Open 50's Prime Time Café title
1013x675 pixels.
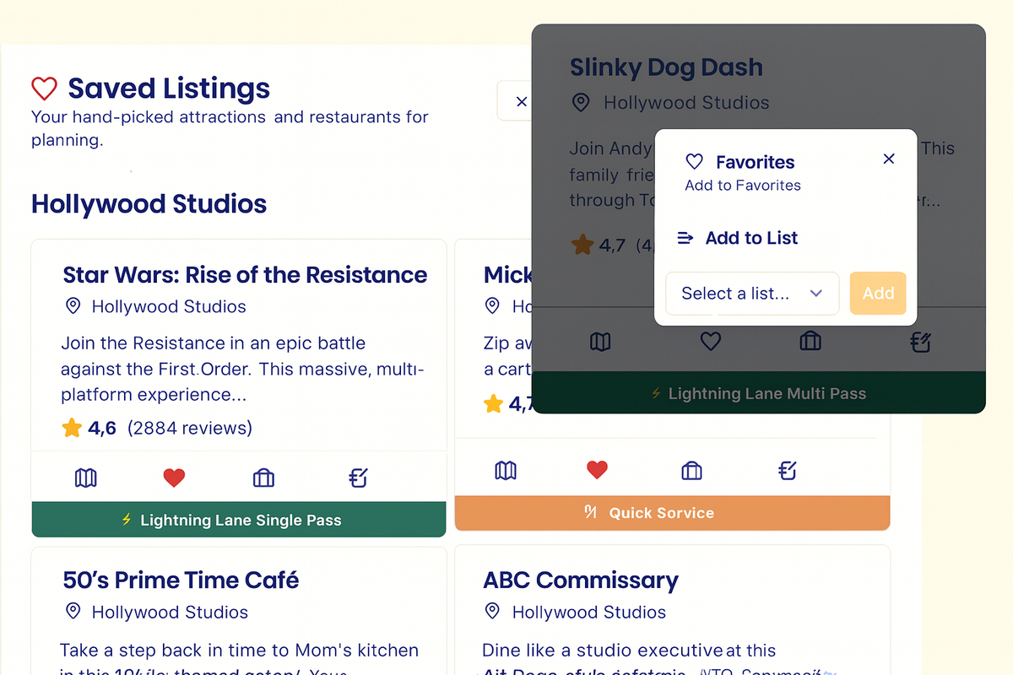point(181,580)
